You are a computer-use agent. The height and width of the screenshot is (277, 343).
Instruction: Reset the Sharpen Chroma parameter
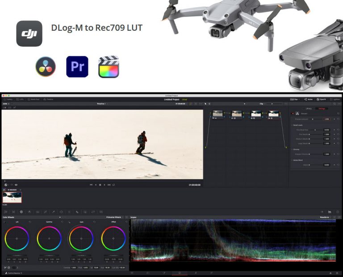pyautogui.click(x=338, y=154)
